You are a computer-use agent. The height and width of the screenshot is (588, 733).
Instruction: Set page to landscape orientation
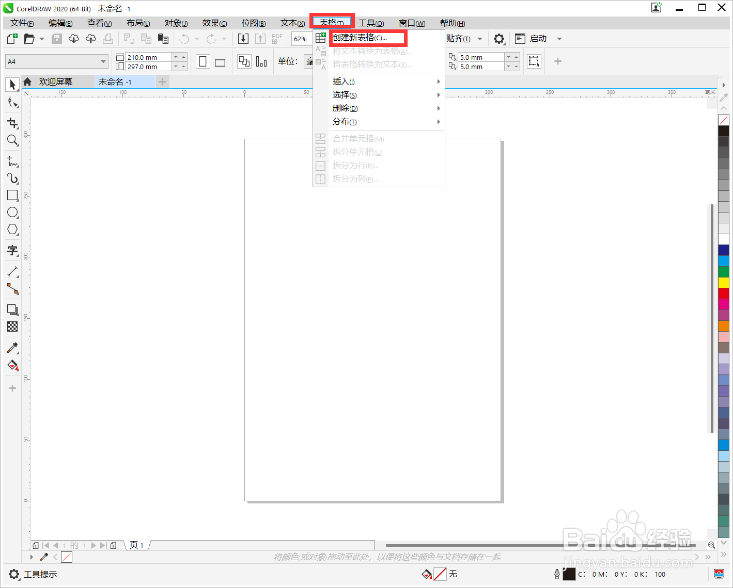(220, 62)
